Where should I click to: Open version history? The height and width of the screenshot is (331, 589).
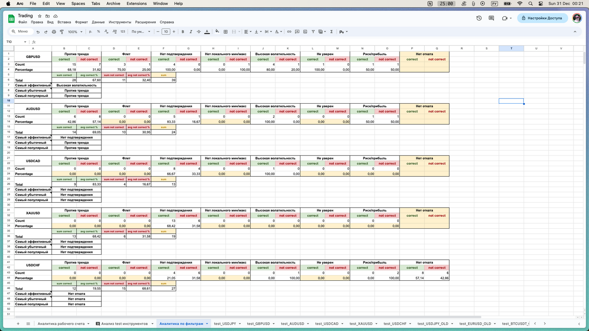(x=479, y=18)
